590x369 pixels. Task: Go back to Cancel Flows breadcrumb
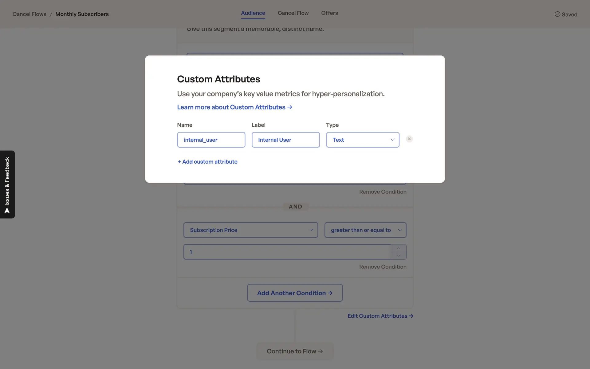click(29, 14)
